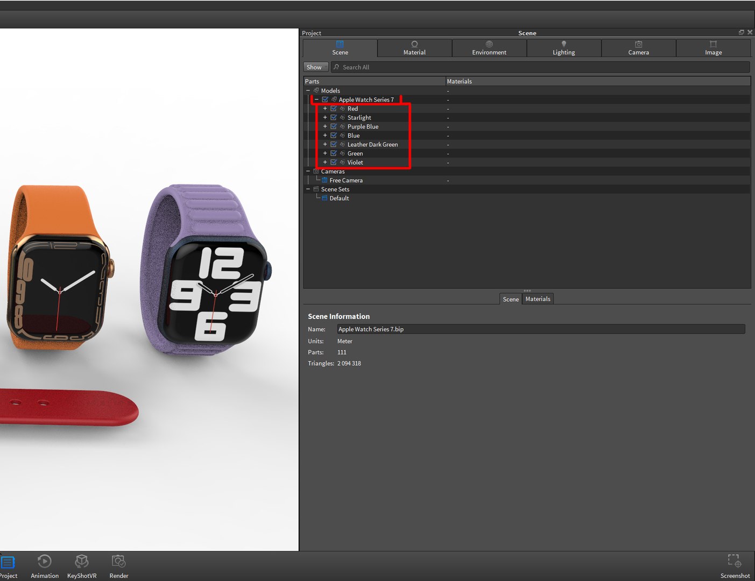Screen dimensions: 755x581
Task: Click the Show button
Action: point(316,67)
